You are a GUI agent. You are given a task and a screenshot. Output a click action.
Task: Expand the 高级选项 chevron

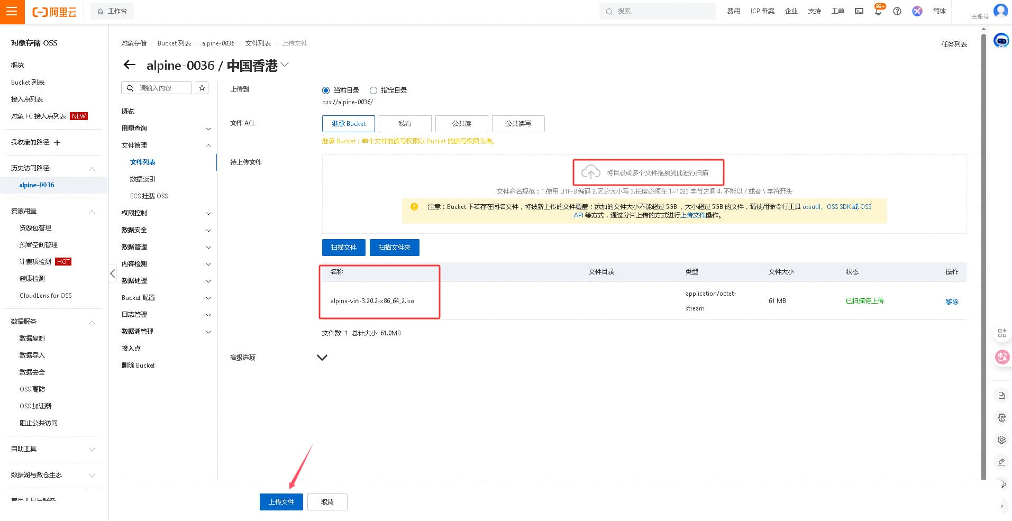coord(322,358)
